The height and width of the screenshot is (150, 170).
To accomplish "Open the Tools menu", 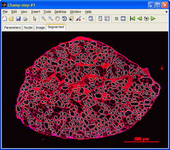I will tap(47, 12).
